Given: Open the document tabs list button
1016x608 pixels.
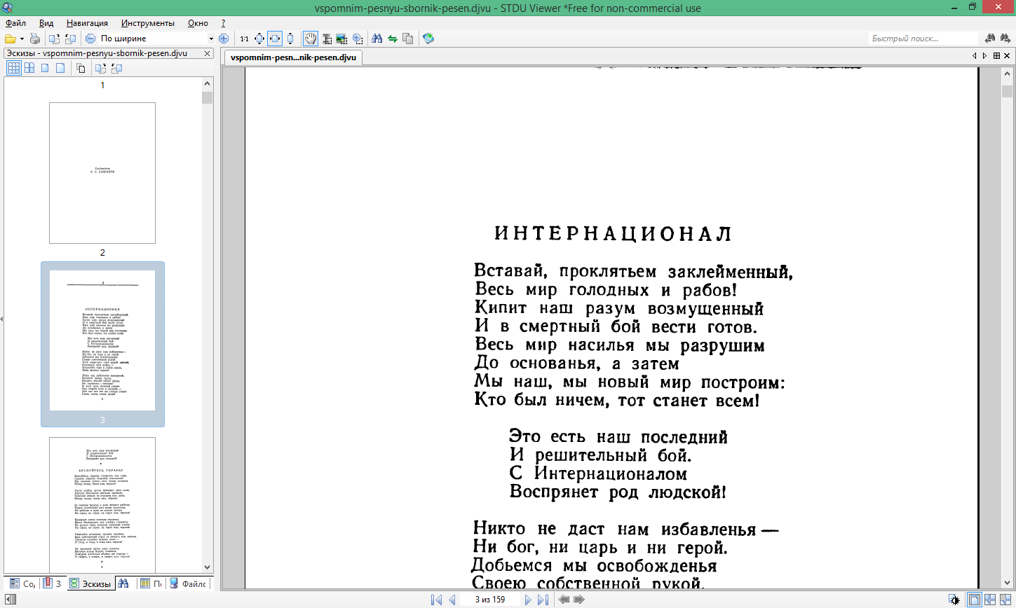Looking at the screenshot, I should [996, 56].
